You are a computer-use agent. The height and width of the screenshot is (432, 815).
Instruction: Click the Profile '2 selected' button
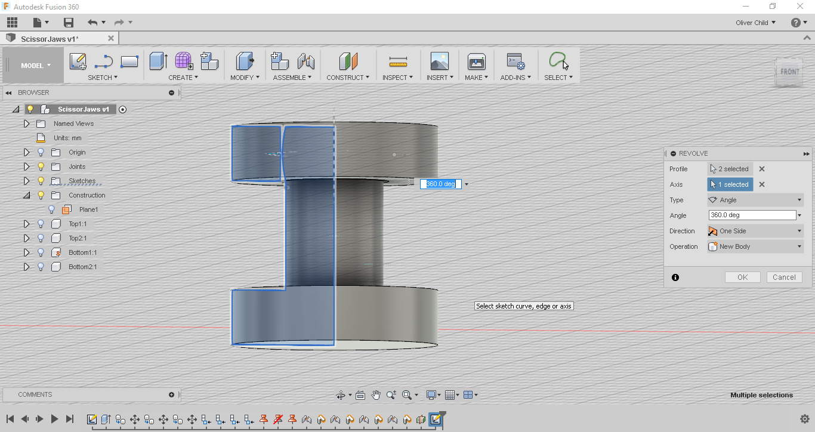coord(730,169)
